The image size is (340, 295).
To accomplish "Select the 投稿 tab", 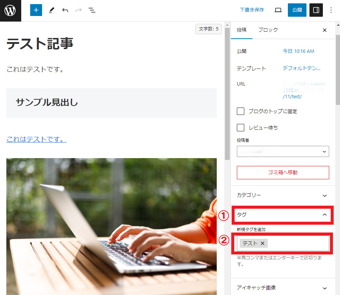I will coord(242,30).
